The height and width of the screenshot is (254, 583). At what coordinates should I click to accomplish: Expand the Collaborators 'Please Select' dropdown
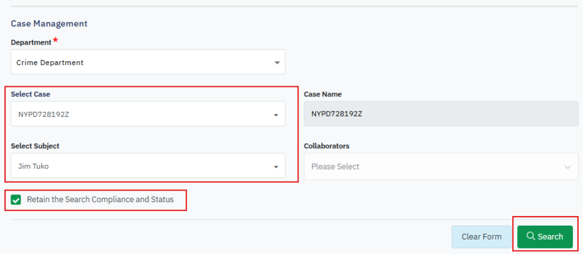tap(440, 167)
